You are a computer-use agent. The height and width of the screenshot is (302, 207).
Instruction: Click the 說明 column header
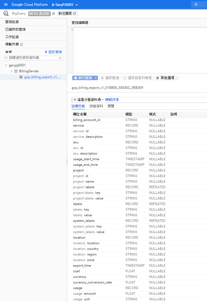(x=174, y=114)
